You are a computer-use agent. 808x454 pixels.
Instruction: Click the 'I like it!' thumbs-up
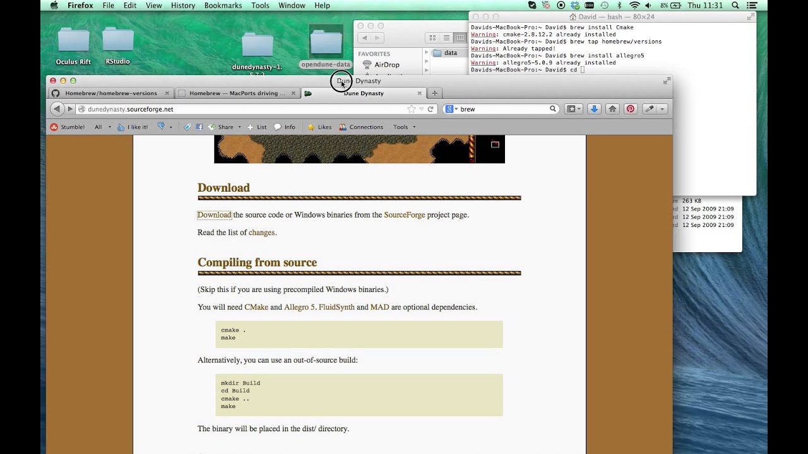(x=133, y=127)
